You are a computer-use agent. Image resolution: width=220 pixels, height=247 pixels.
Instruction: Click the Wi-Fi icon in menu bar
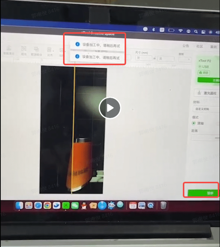(x=181, y=30)
